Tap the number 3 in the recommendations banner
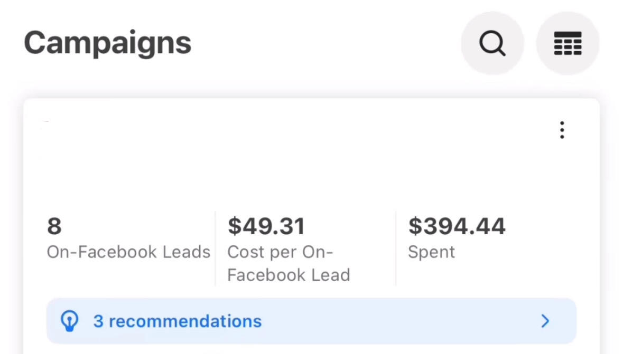623x354 pixels. (x=98, y=321)
